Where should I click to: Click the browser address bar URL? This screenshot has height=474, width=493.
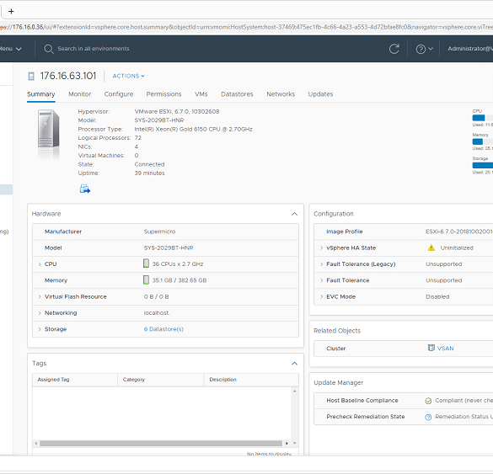click(x=246, y=27)
